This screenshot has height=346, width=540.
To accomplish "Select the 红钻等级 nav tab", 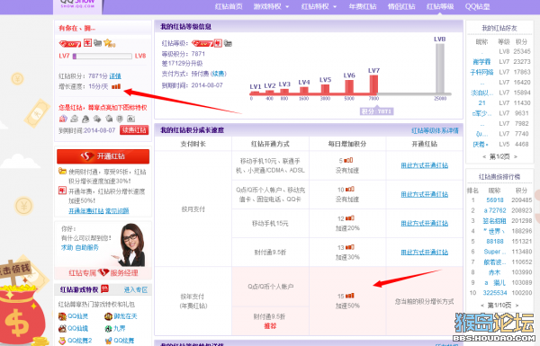I will 440,6.
